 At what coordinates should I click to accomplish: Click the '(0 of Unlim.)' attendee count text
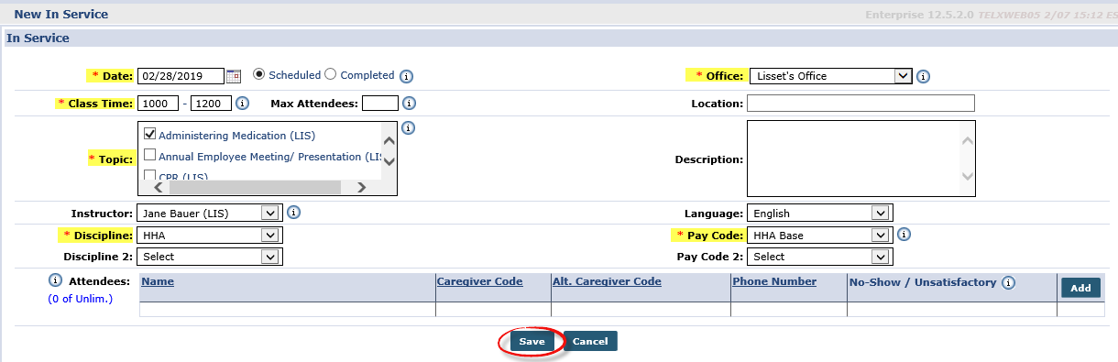[x=80, y=299]
